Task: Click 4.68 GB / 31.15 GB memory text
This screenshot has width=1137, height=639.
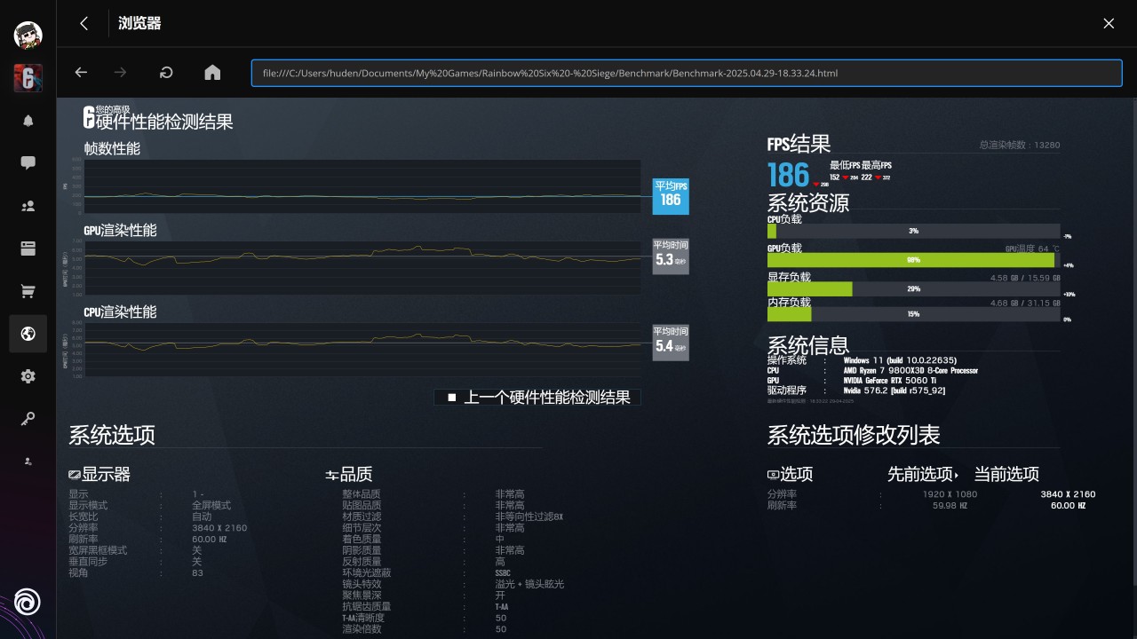Action: pos(1025,303)
